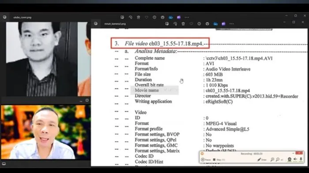Favorite the image in the back Photos window
Viewport: 309px width, 173px height.
(x=147, y=17)
